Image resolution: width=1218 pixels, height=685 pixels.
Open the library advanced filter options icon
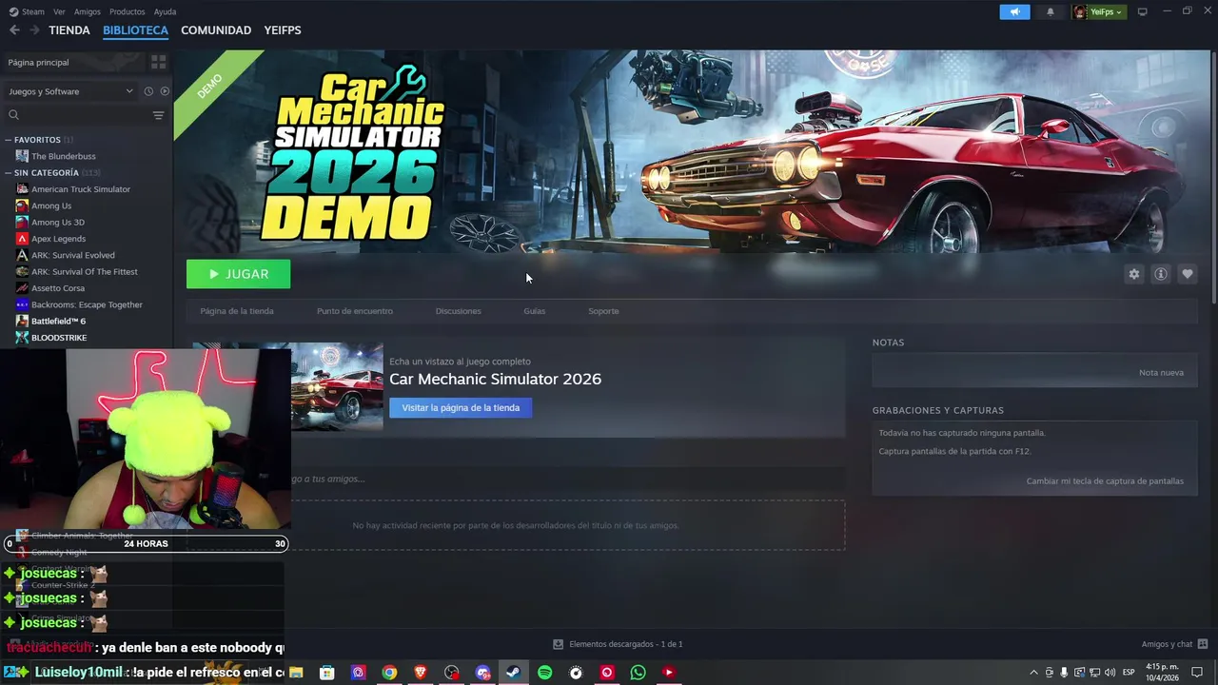pos(158,115)
